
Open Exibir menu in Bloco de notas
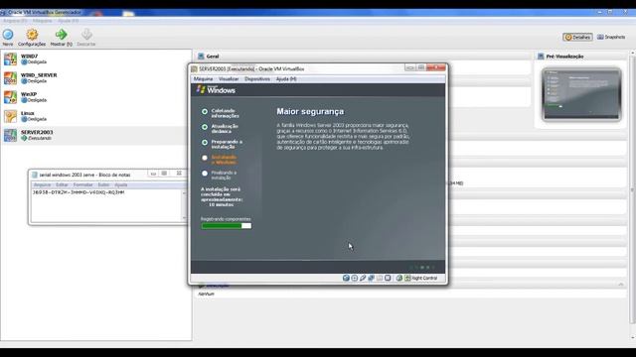103,185
